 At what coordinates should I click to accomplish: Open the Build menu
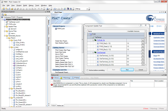click(x=25, y=6)
